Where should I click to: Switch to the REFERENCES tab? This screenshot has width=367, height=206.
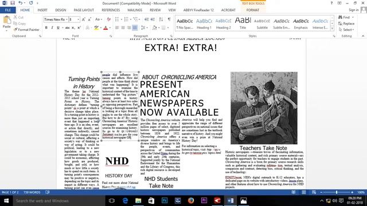(111, 10)
